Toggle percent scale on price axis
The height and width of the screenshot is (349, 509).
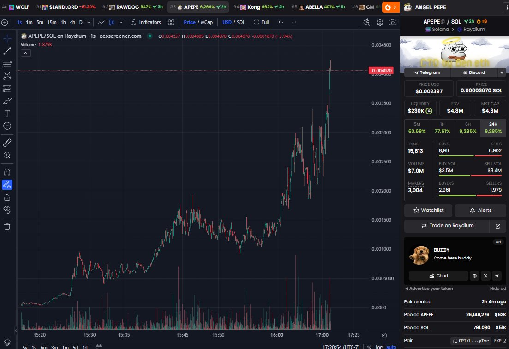369,347
